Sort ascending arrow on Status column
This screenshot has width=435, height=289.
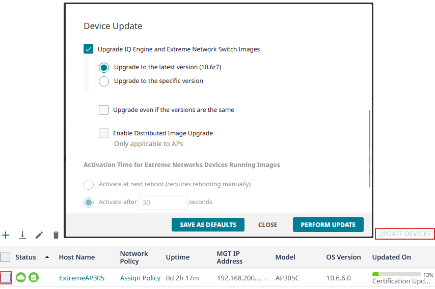pyautogui.click(x=47, y=257)
